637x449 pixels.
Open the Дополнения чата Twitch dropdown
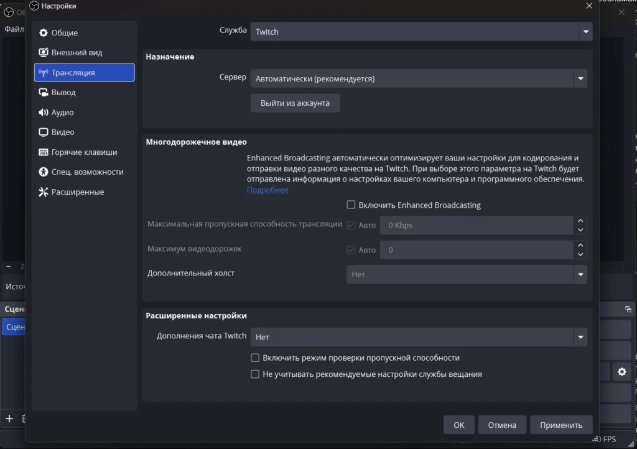418,337
